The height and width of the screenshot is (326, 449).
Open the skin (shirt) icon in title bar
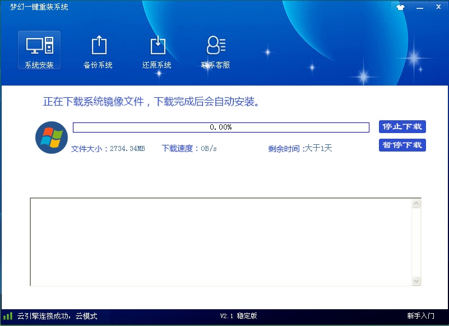400,7
